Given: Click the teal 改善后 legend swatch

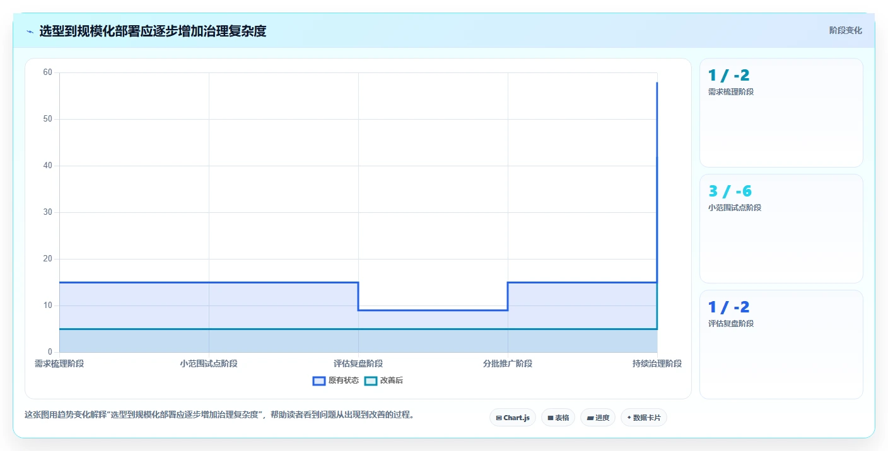Looking at the screenshot, I should (371, 380).
